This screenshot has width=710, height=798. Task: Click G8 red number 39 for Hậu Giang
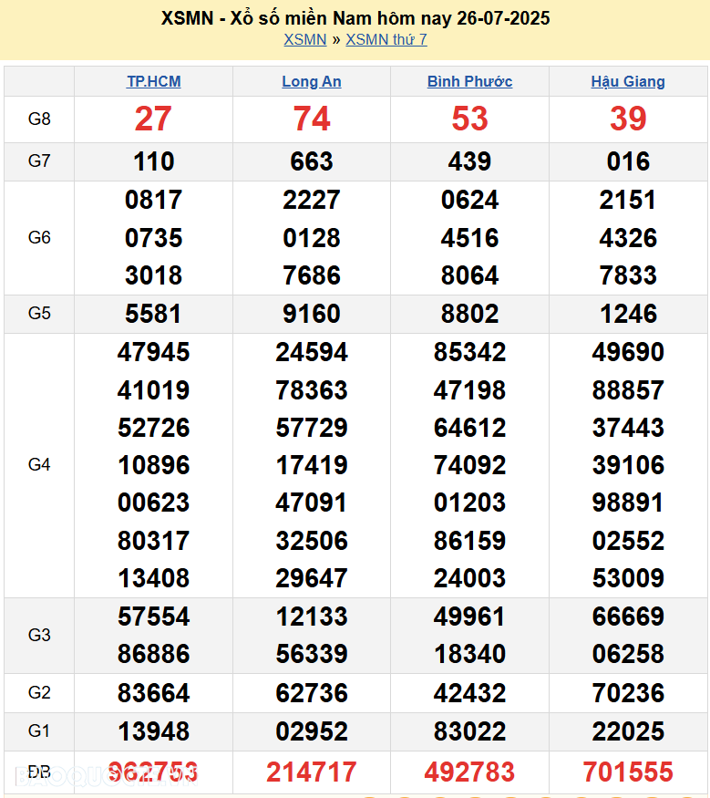point(628,119)
